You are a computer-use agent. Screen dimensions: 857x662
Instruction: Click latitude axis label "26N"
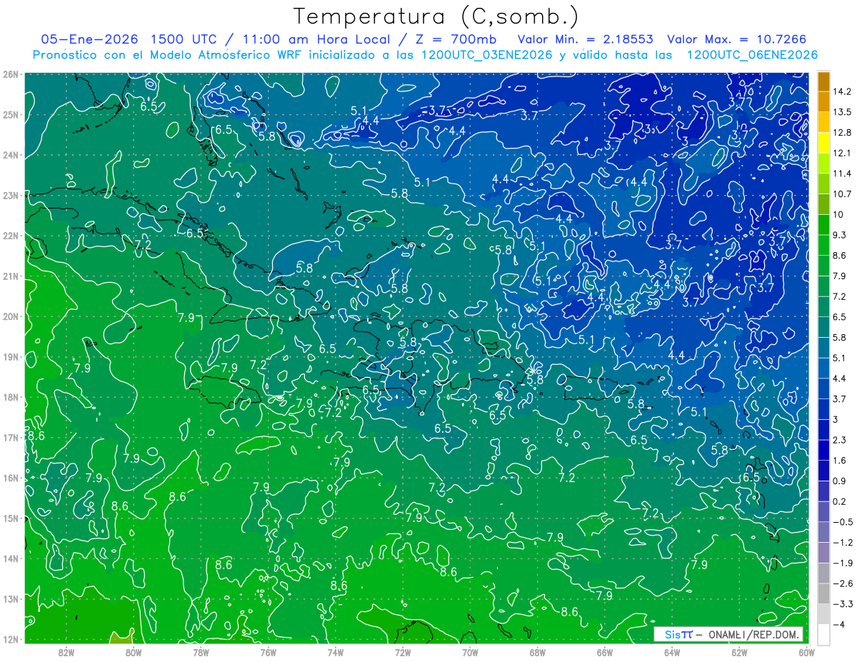click(x=11, y=74)
